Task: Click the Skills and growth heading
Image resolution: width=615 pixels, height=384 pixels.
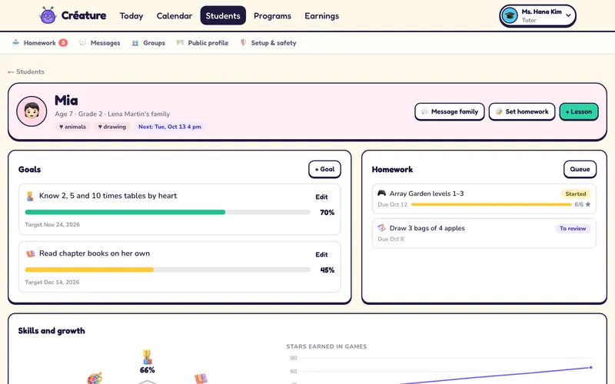Action: click(x=52, y=331)
